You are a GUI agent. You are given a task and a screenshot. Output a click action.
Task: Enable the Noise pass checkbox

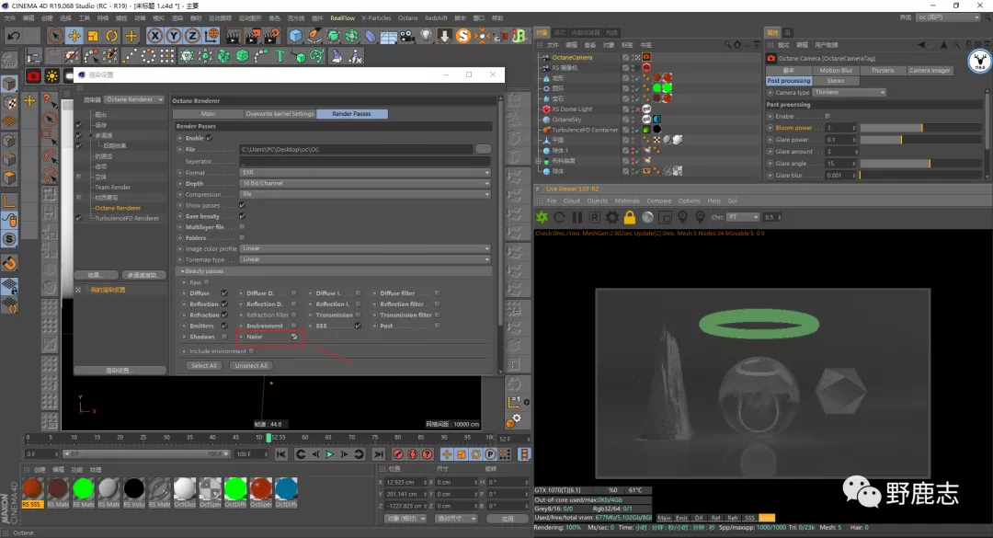point(294,338)
